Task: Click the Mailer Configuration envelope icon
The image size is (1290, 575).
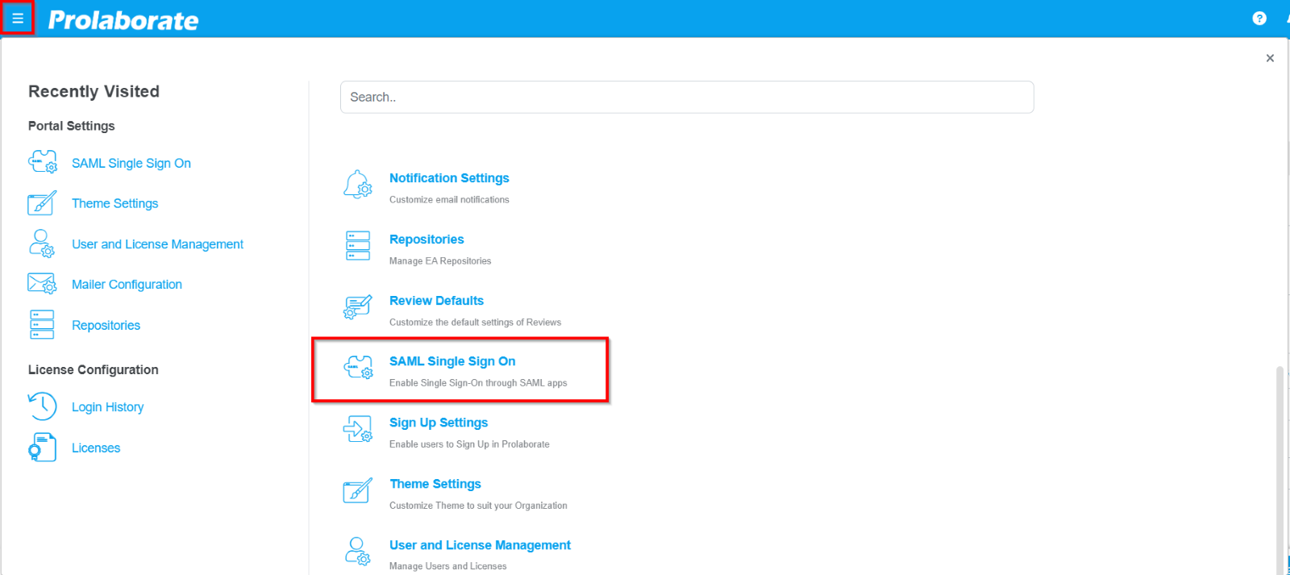Action: tap(43, 284)
